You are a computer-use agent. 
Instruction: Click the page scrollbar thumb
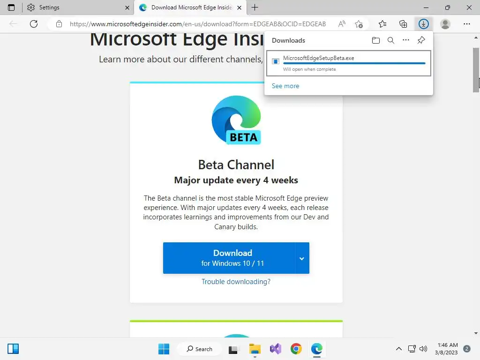pyautogui.click(x=476, y=70)
